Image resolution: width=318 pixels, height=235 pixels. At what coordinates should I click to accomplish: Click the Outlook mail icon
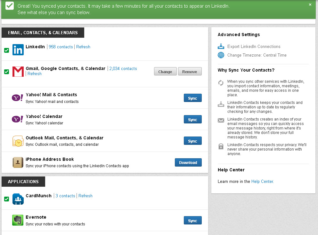point(18,141)
